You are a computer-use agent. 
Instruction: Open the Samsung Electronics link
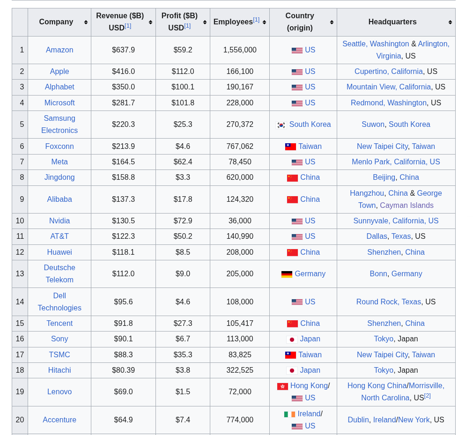(x=59, y=124)
